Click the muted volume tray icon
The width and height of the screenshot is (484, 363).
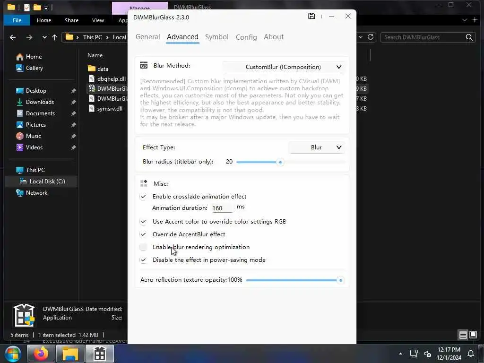click(x=427, y=354)
